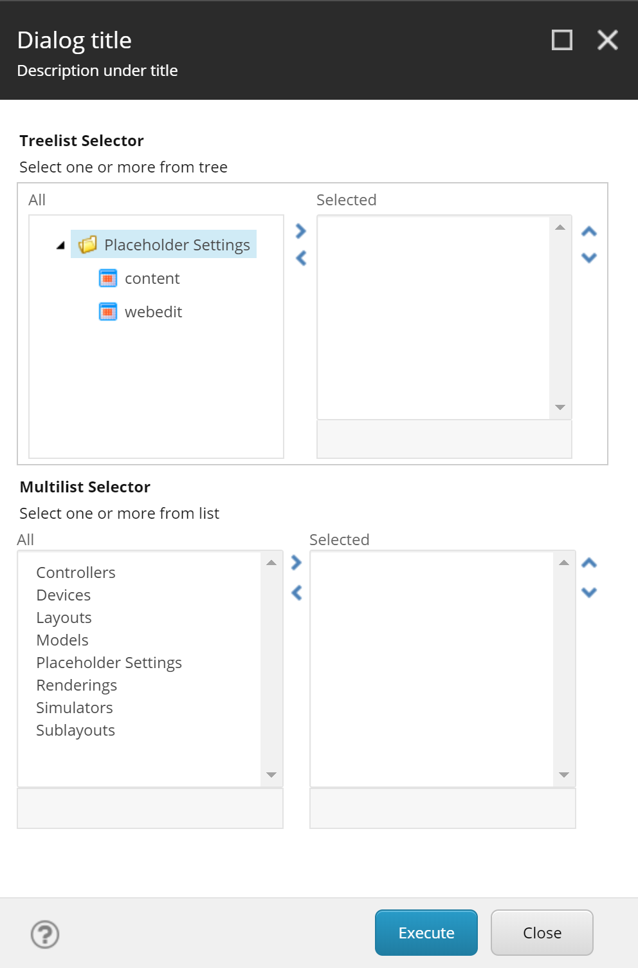Select Layouts in the Multilist All panel

pos(64,617)
